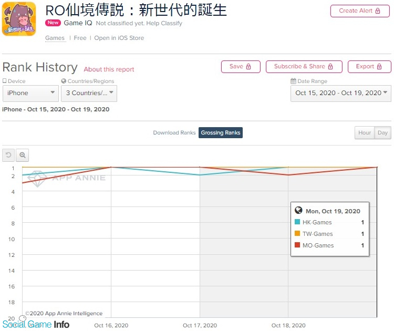Screen dimensions: 394x331
Task: Click the lock icon on Save
Action: click(x=248, y=67)
